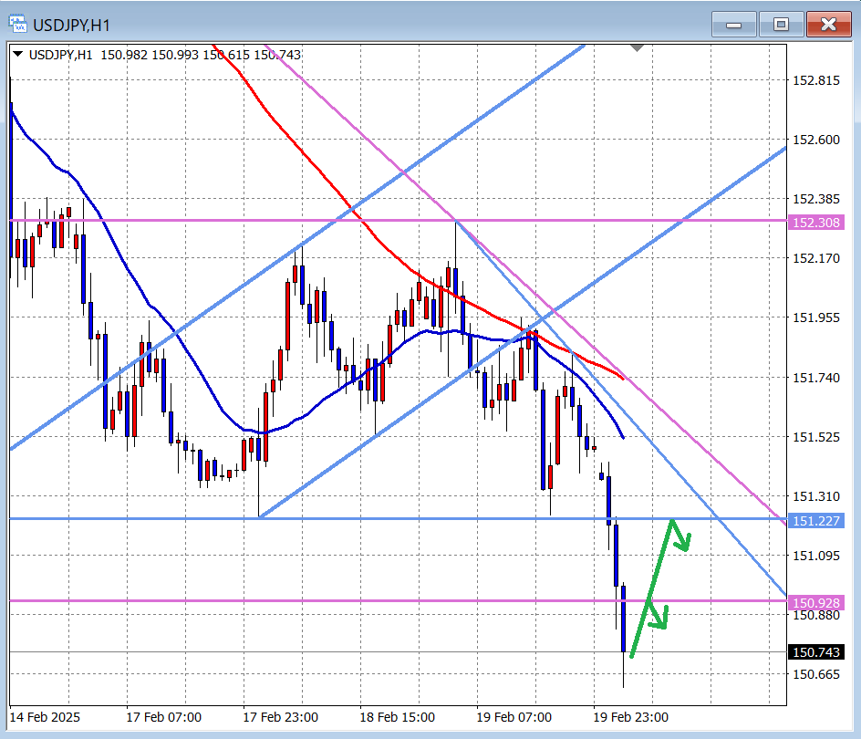
Task: Close the USDJPY,H1 chart window
Action: click(828, 25)
